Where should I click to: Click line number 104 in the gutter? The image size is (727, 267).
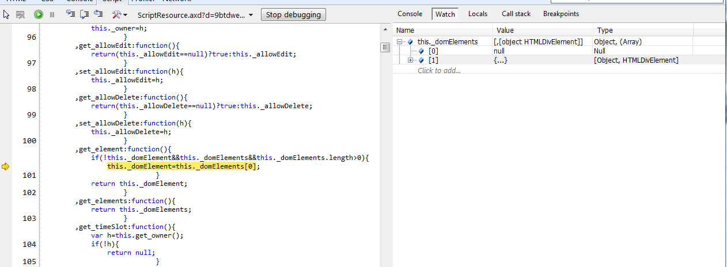(x=28, y=244)
